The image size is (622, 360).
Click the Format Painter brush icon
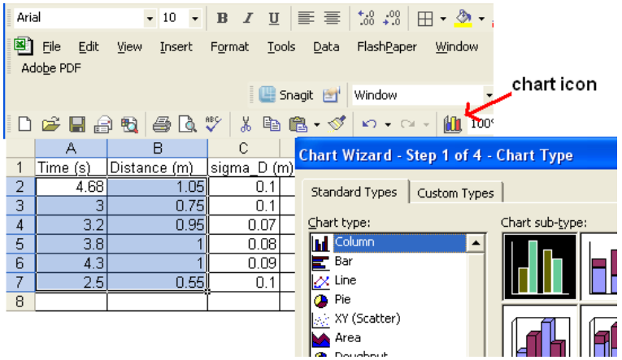coord(337,124)
